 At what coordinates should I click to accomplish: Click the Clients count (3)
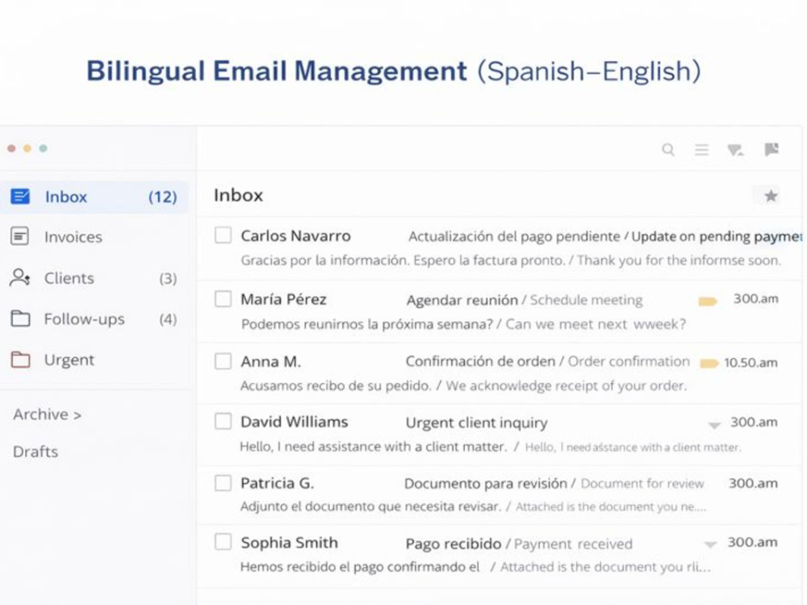168,278
